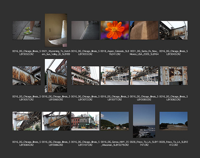The width and height of the screenshot is (200, 158).
Task: Click file name ending SL8Y3072.CR2
Action: [x=85, y=98]
